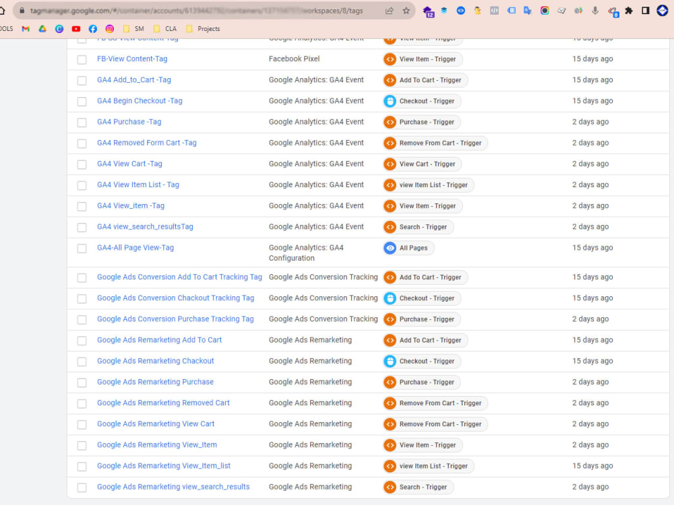Tick checkbox for GA4 Purchase -Tag
Viewport: 674px width, 505px height.
click(x=82, y=123)
